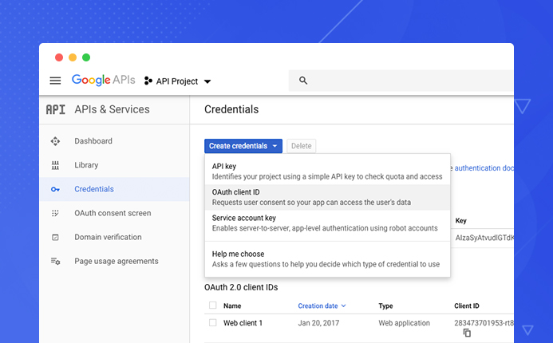Click the Type column header
Screen dimensions: 553x343
[386, 306]
